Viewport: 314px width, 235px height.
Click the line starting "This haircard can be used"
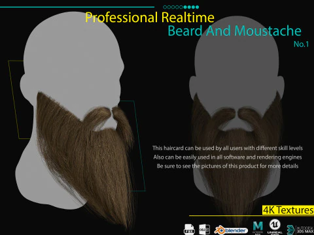pyautogui.click(x=228, y=148)
